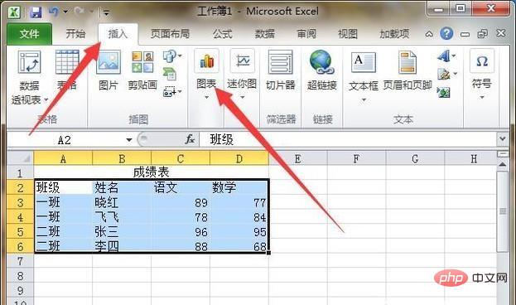Select the cell with value 96
This screenshot has width=516, height=305.
tap(181, 231)
